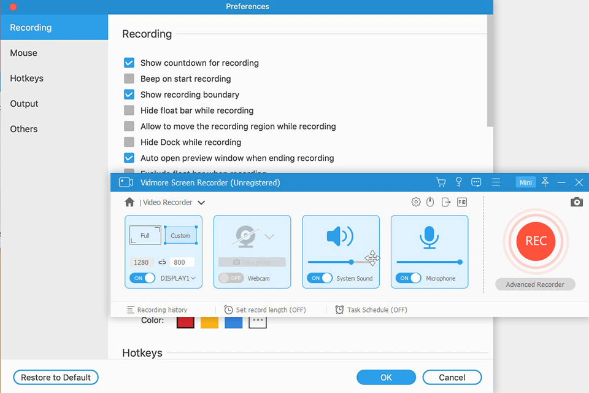Image resolution: width=589 pixels, height=393 pixels.
Task: Click the system sound volume slider
Action: [x=341, y=262]
